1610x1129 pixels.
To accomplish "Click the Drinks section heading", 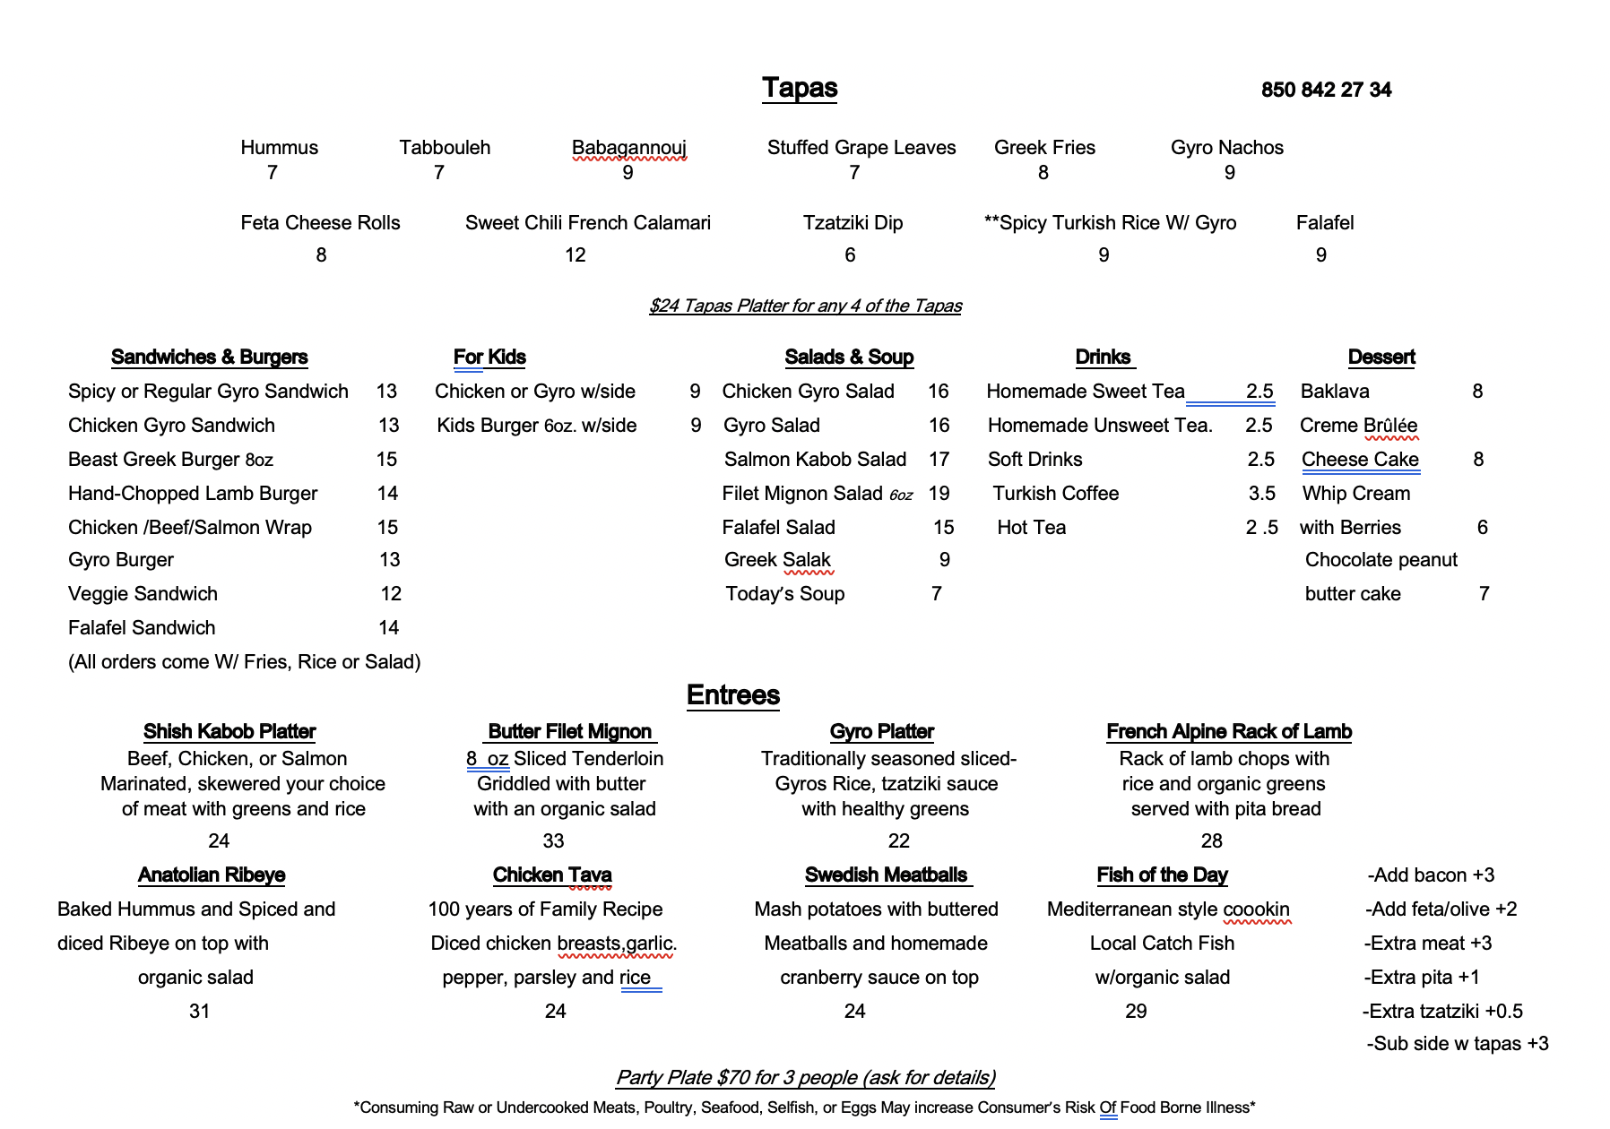I will pyautogui.click(x=1103, y=358).
